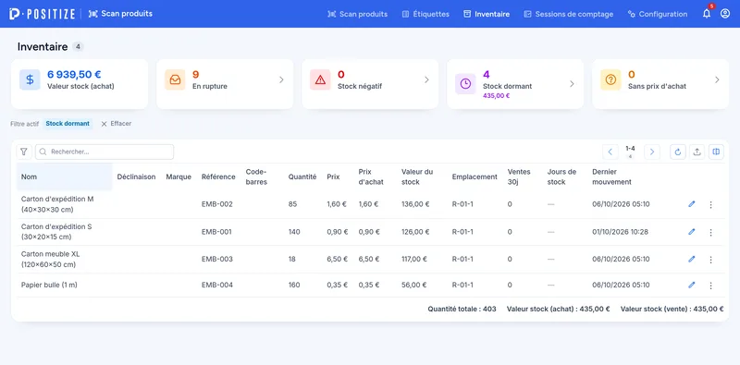
Task: Open the notifications bell
Action: pyautogui.click(x=707, y=14)
